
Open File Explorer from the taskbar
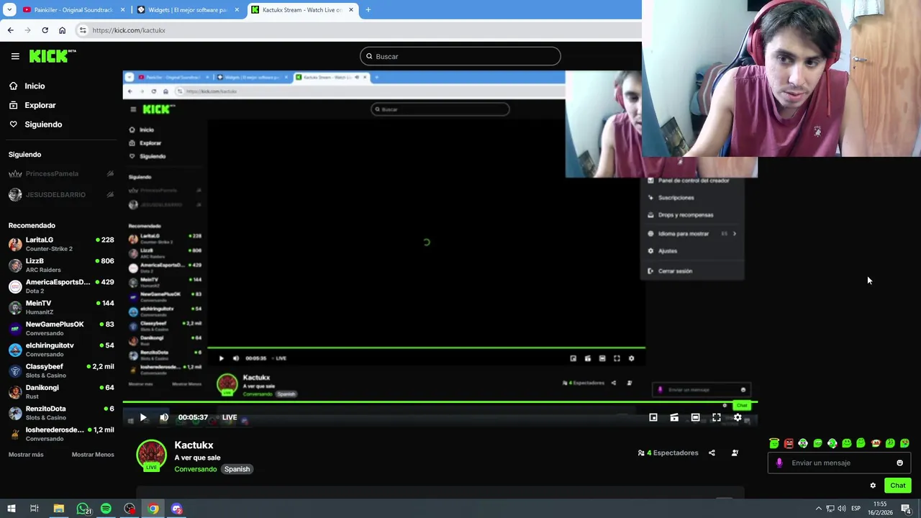[59, 509]
